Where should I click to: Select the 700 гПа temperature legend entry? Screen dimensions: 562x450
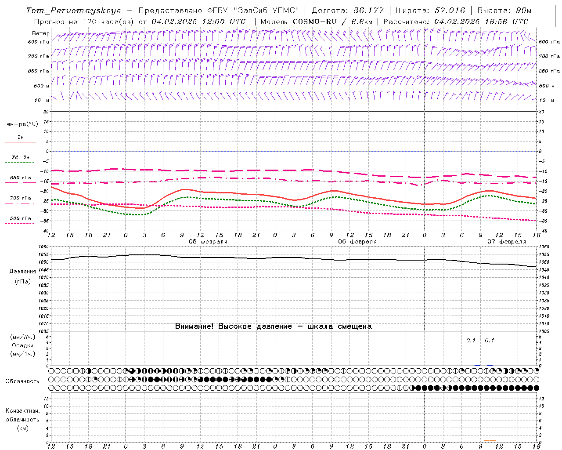pos(20,198)
